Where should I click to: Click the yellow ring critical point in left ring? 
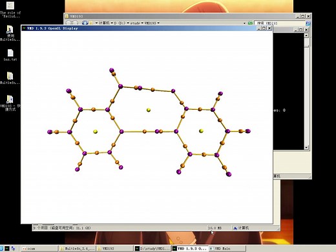click(x=95, y=132)
